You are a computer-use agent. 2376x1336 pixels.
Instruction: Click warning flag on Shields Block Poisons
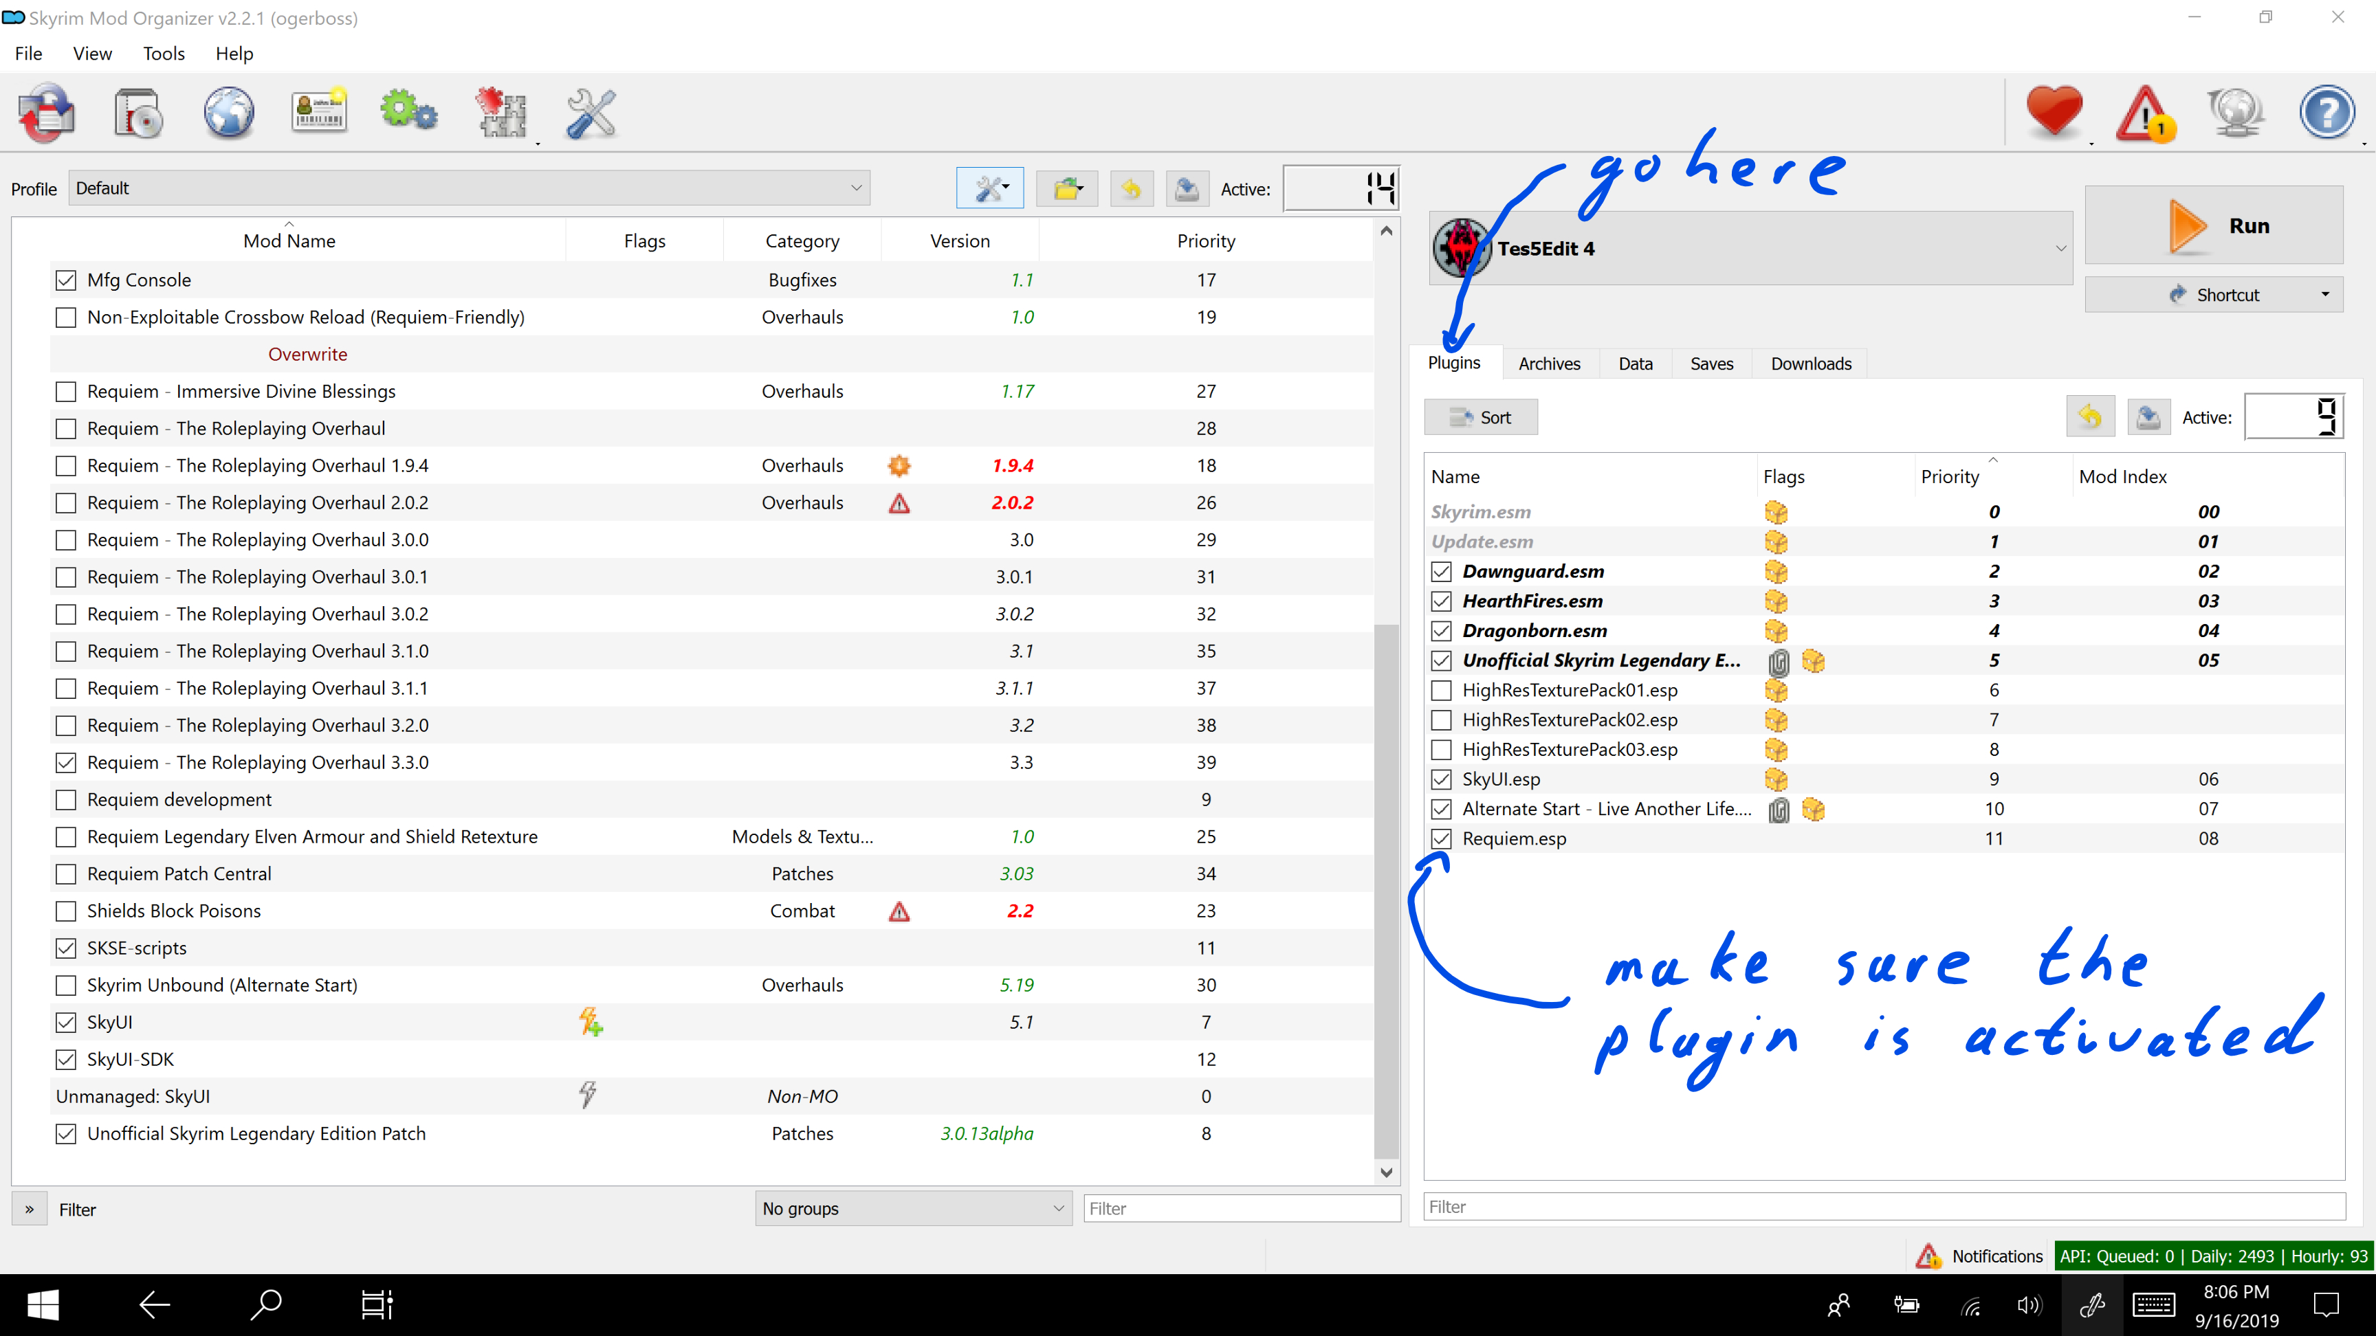coord(899,912)
